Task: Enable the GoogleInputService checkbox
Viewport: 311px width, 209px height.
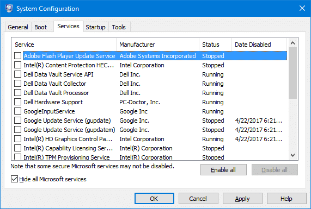Action: tap(17, 111)
